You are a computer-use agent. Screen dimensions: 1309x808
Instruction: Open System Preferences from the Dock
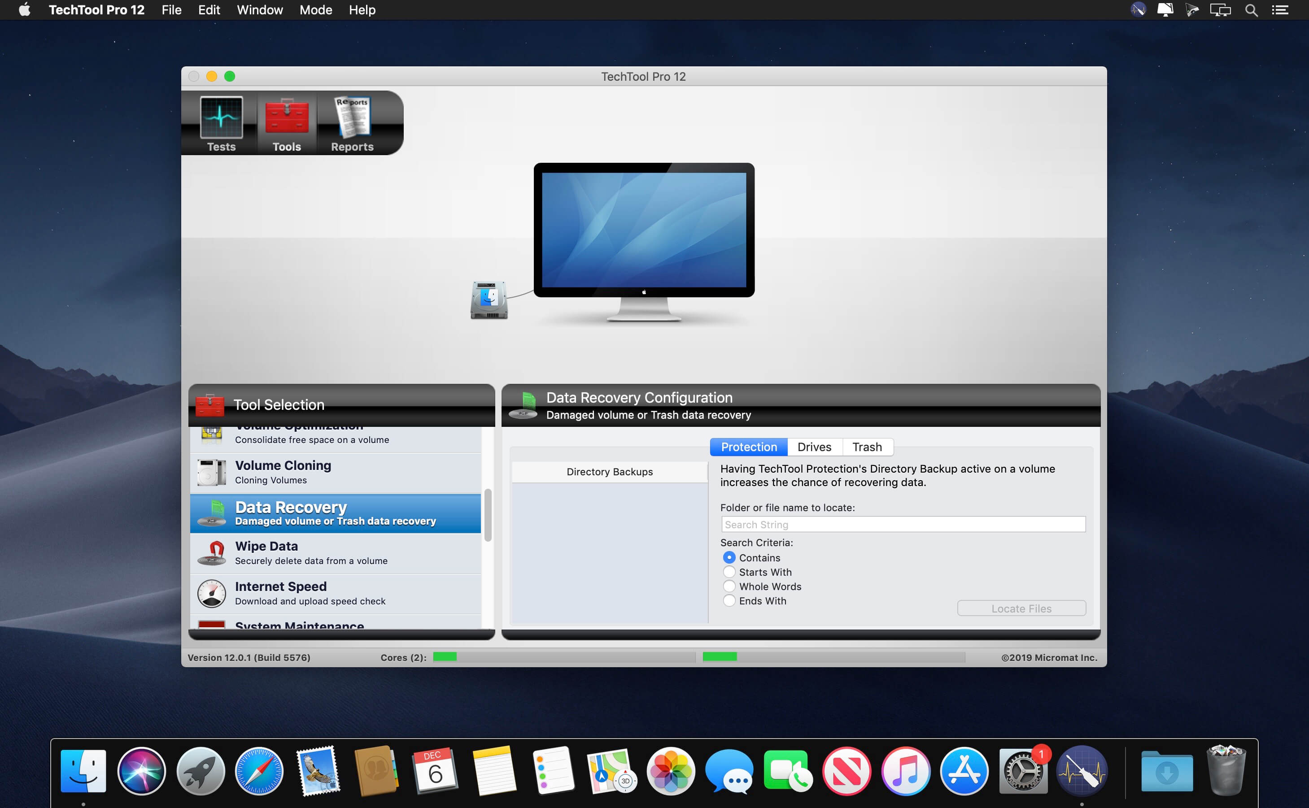1023,771
